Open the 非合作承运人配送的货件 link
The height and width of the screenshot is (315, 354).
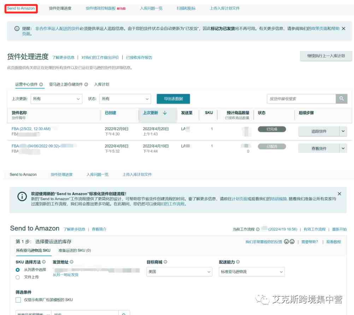[57, 29]
